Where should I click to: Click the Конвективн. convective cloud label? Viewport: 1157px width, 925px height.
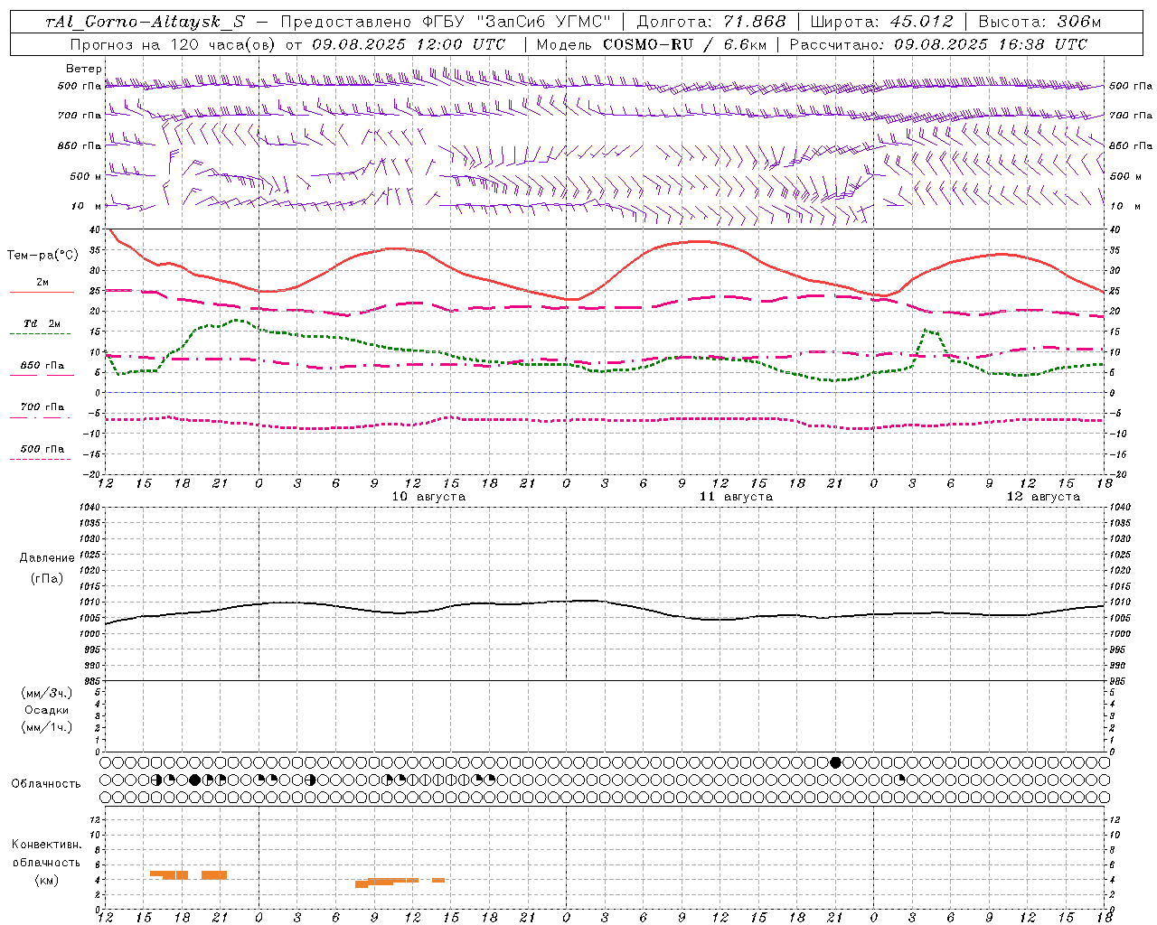47,845
